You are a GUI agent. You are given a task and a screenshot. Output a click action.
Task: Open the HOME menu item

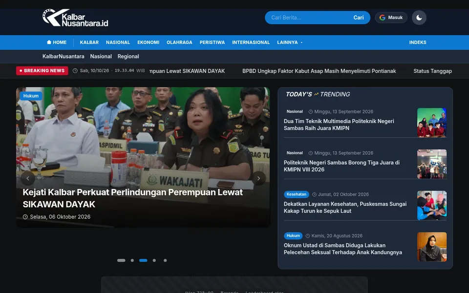pyautogui.click(x=57, y=42)
